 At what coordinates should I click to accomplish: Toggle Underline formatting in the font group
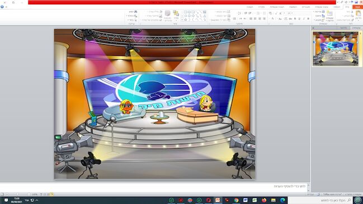click(x=299, y=19)
